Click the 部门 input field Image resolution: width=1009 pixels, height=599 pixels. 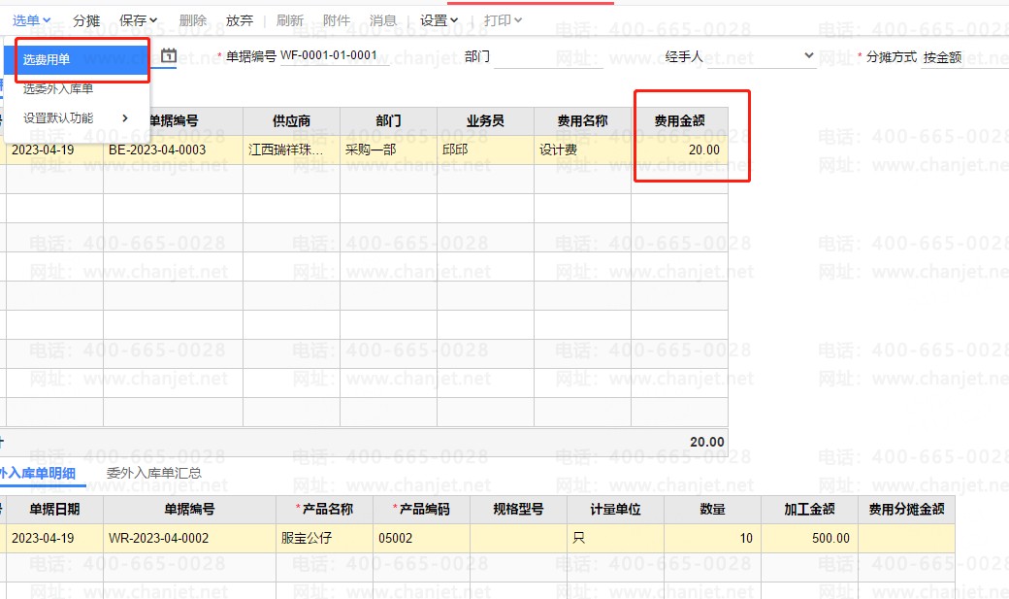[x=548, y=57]
